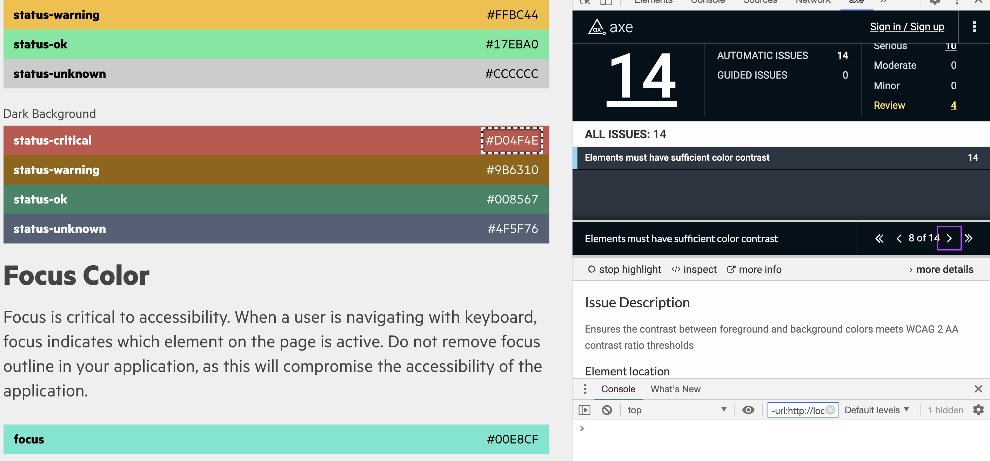This screenshot has height=461, width=990.
Task: Open the Network panel tab
Action: click(x=813, y=2)
